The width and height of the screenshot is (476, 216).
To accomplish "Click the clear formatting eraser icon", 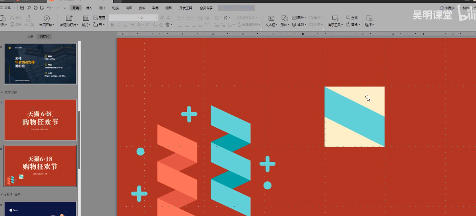I will tap(161, 25).
